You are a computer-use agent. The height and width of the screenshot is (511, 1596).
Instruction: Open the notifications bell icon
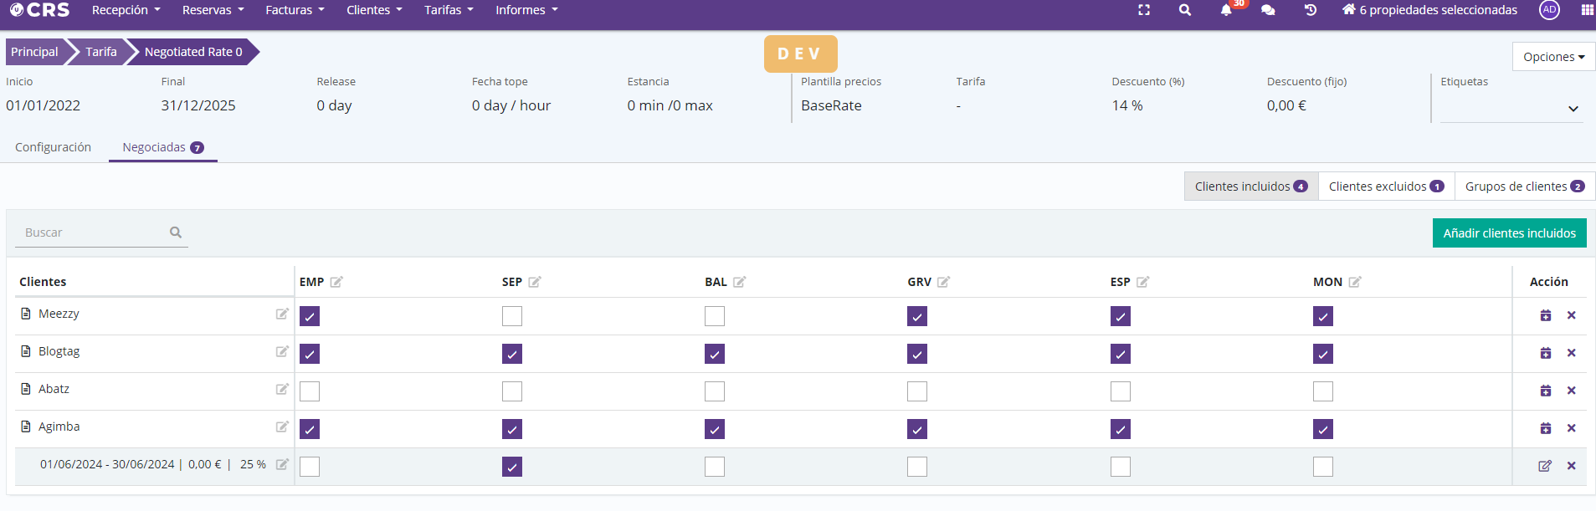click(1226, 10)
